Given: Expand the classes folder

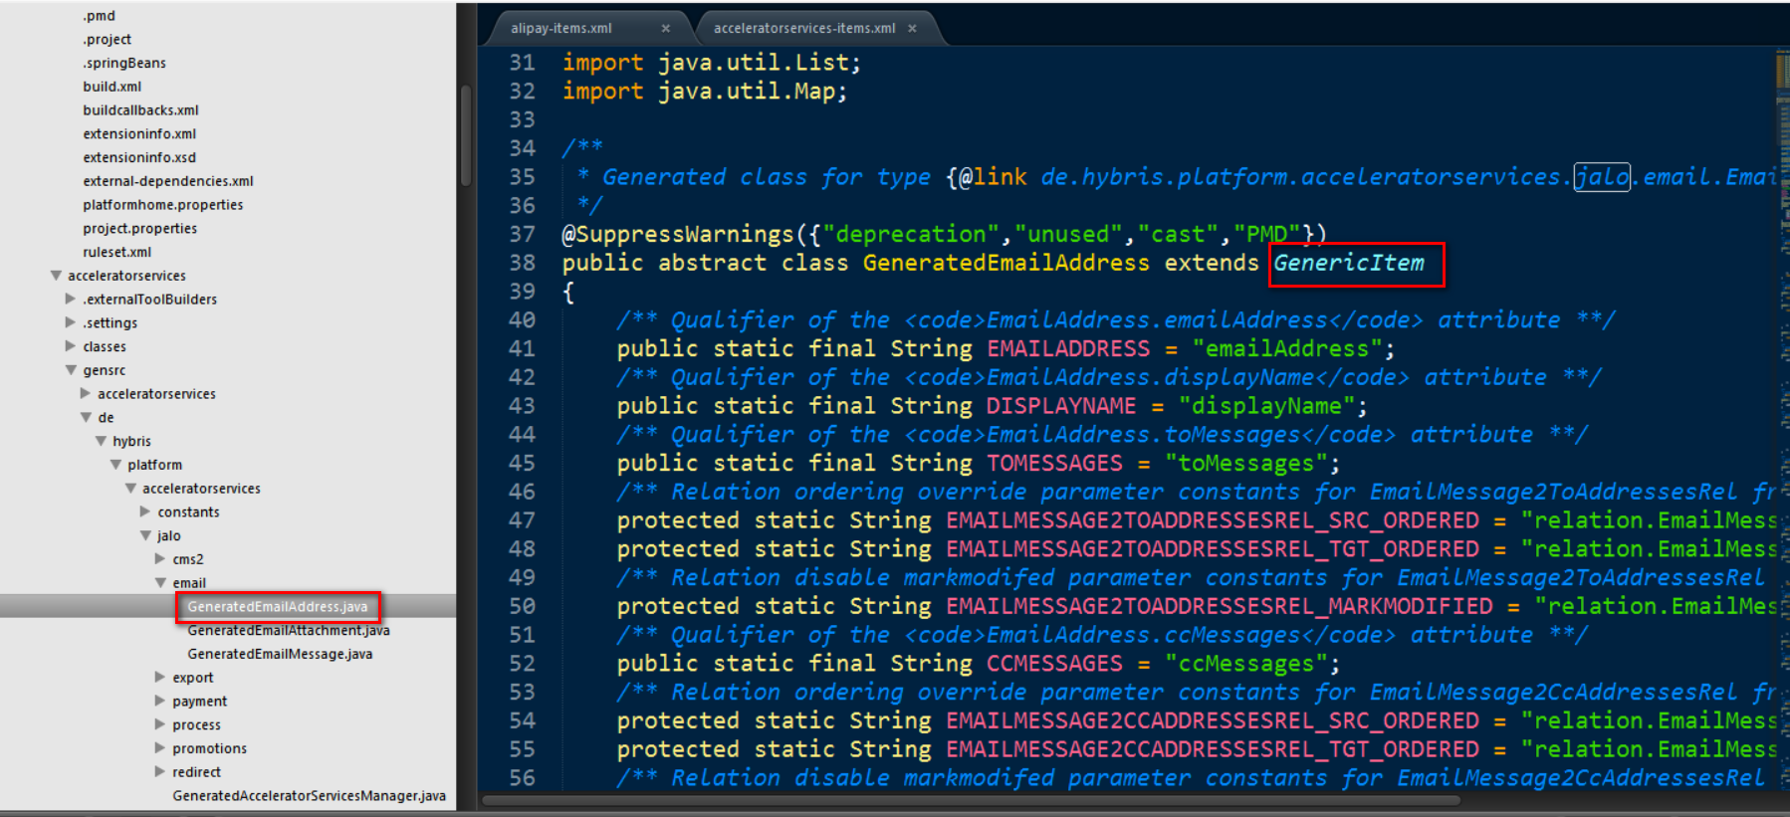Looking at the screenshot, I should click(x=71, y=346).
